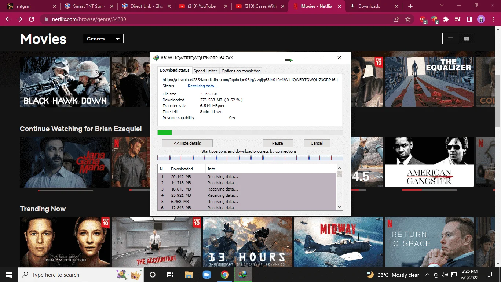This screenshot has width=501, height=282.
Task: Launch File Explorer from the taskbar
Action: pos(189,275)
